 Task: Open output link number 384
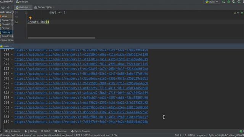click(81, 122)
